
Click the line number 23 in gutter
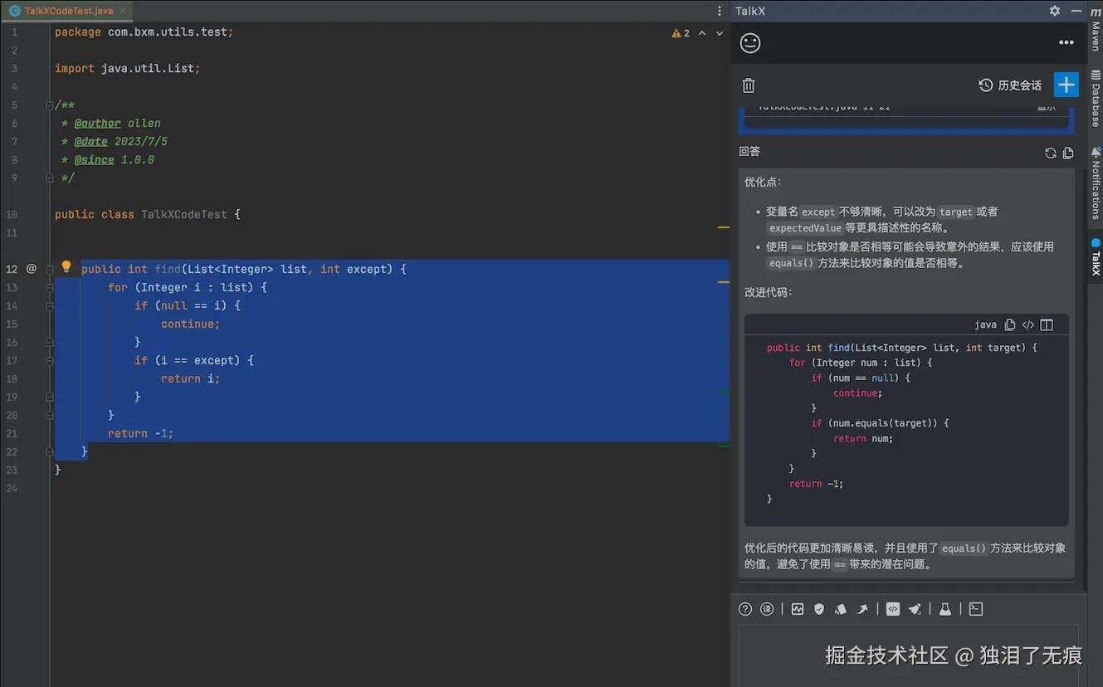(x=12, y=470)
